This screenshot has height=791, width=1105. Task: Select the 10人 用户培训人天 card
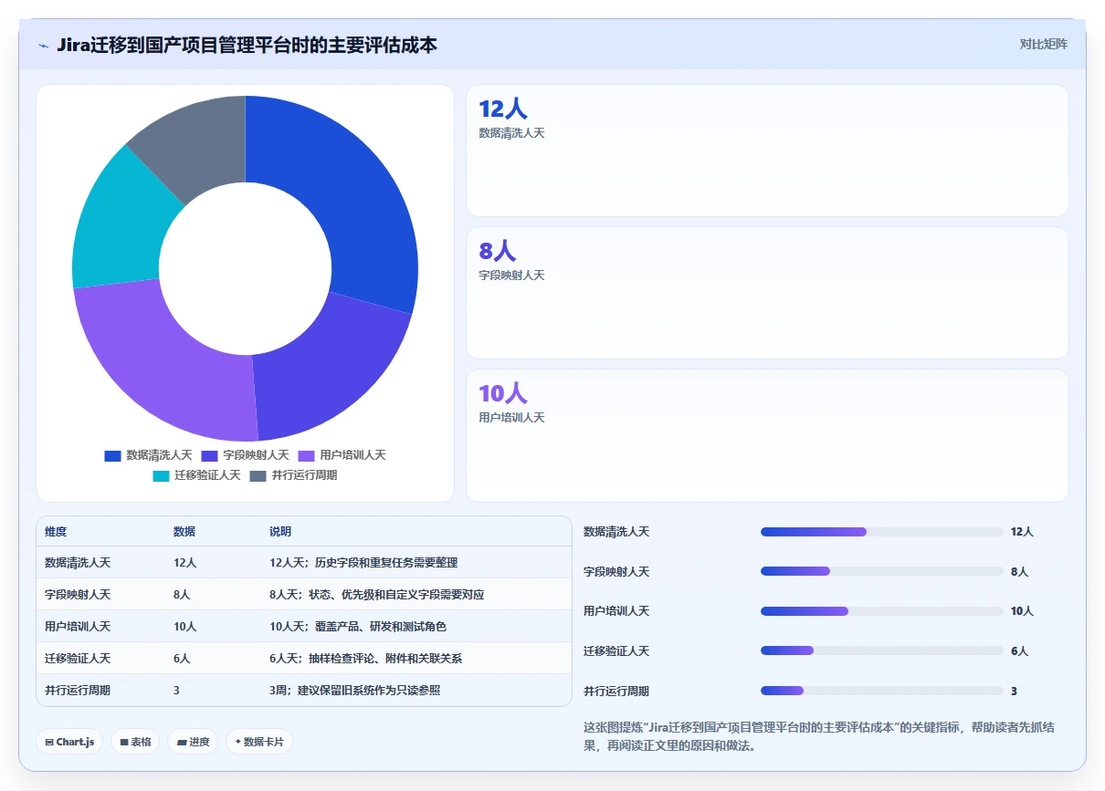click(767, 435)
